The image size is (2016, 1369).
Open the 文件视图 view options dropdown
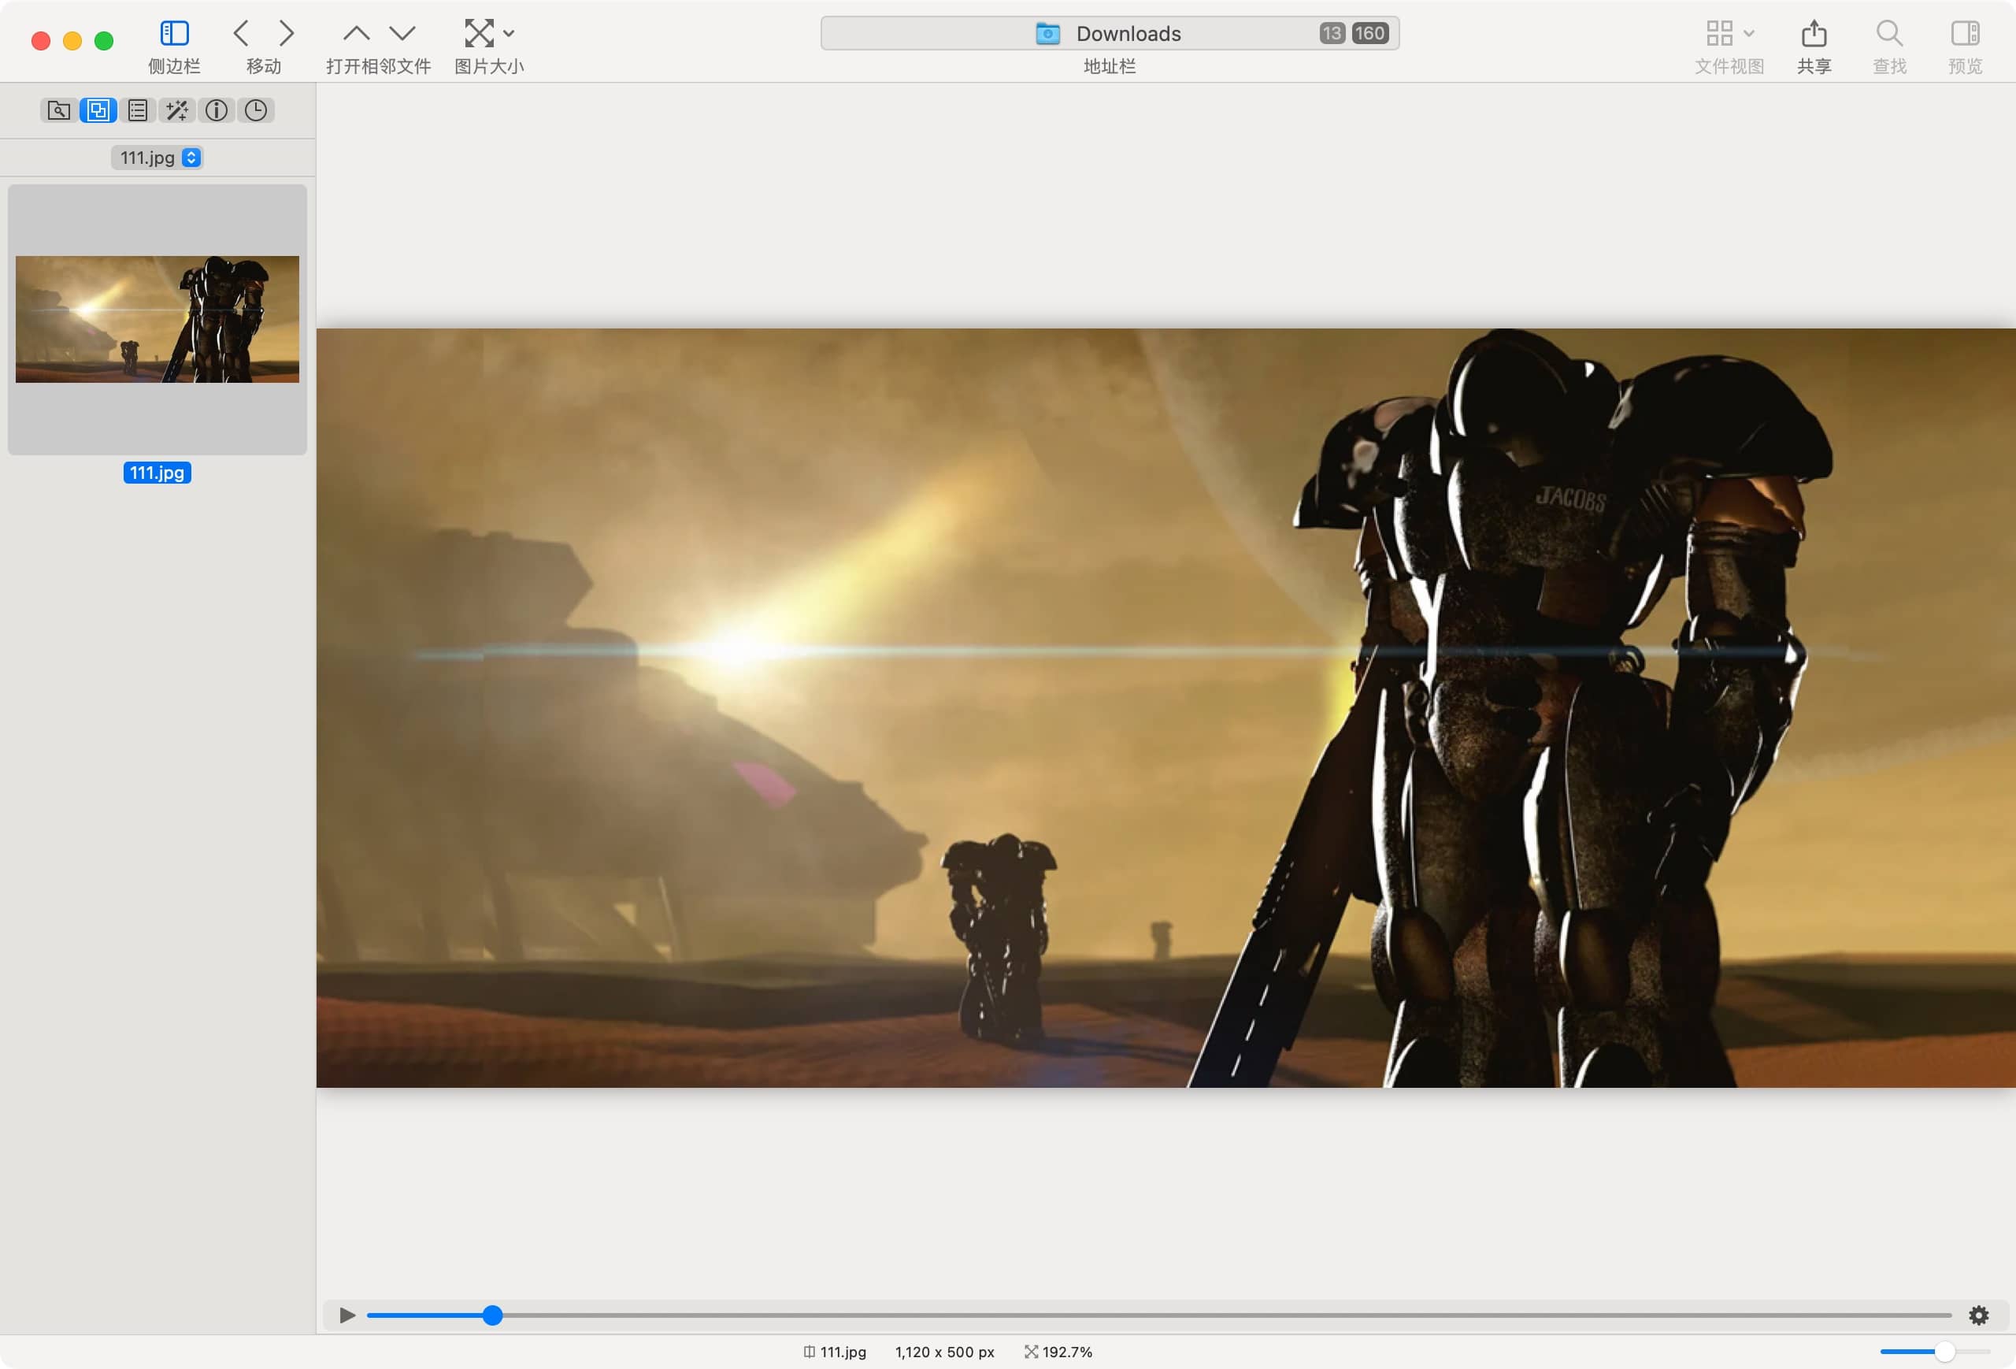point(1751,33)
